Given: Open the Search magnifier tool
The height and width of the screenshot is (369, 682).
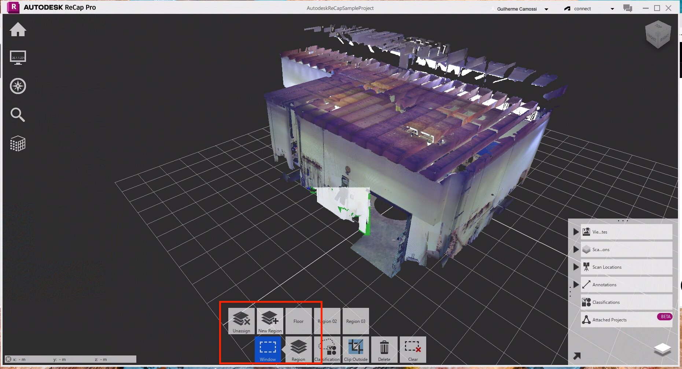Looking at the screenshot, I should 18,115.
